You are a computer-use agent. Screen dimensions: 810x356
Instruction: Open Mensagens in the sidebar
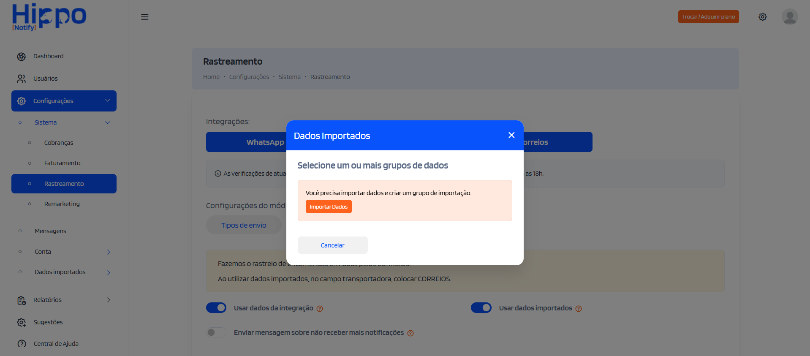click(x=51, y=231)
